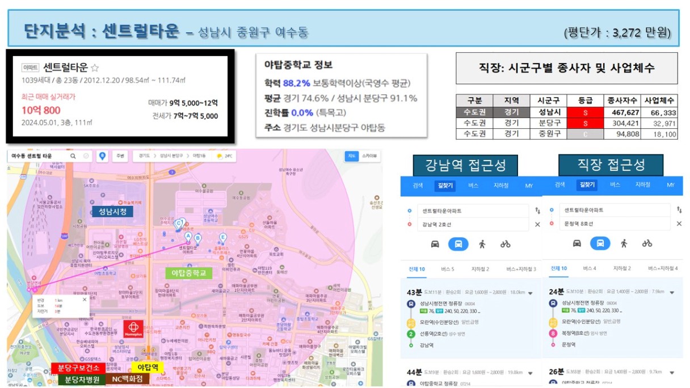Select map marker A at 센트럴타운 아파트

(188, 237)
